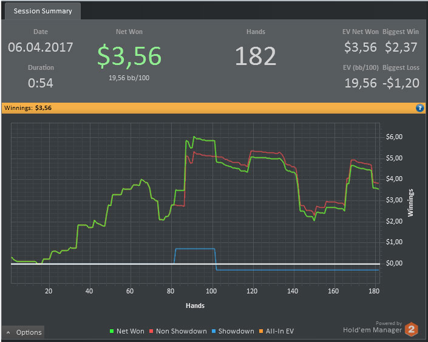The width and height of the screenshot is (428, 342).
Task: Click the Biggest Win header label
Action: point(401,32)
